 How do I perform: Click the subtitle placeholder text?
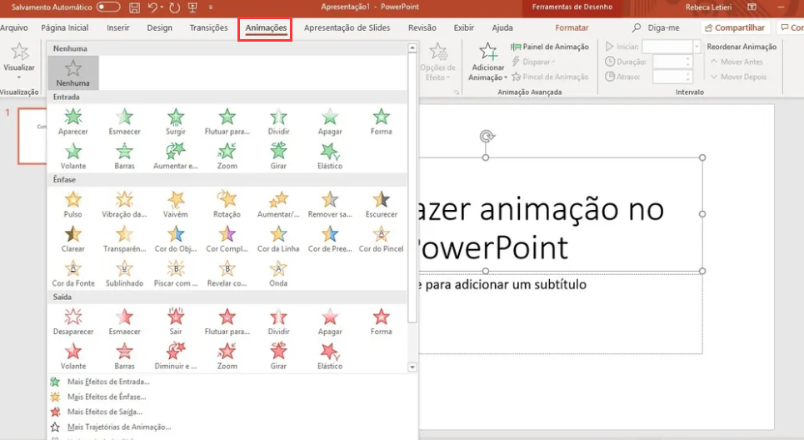(502, 285)
